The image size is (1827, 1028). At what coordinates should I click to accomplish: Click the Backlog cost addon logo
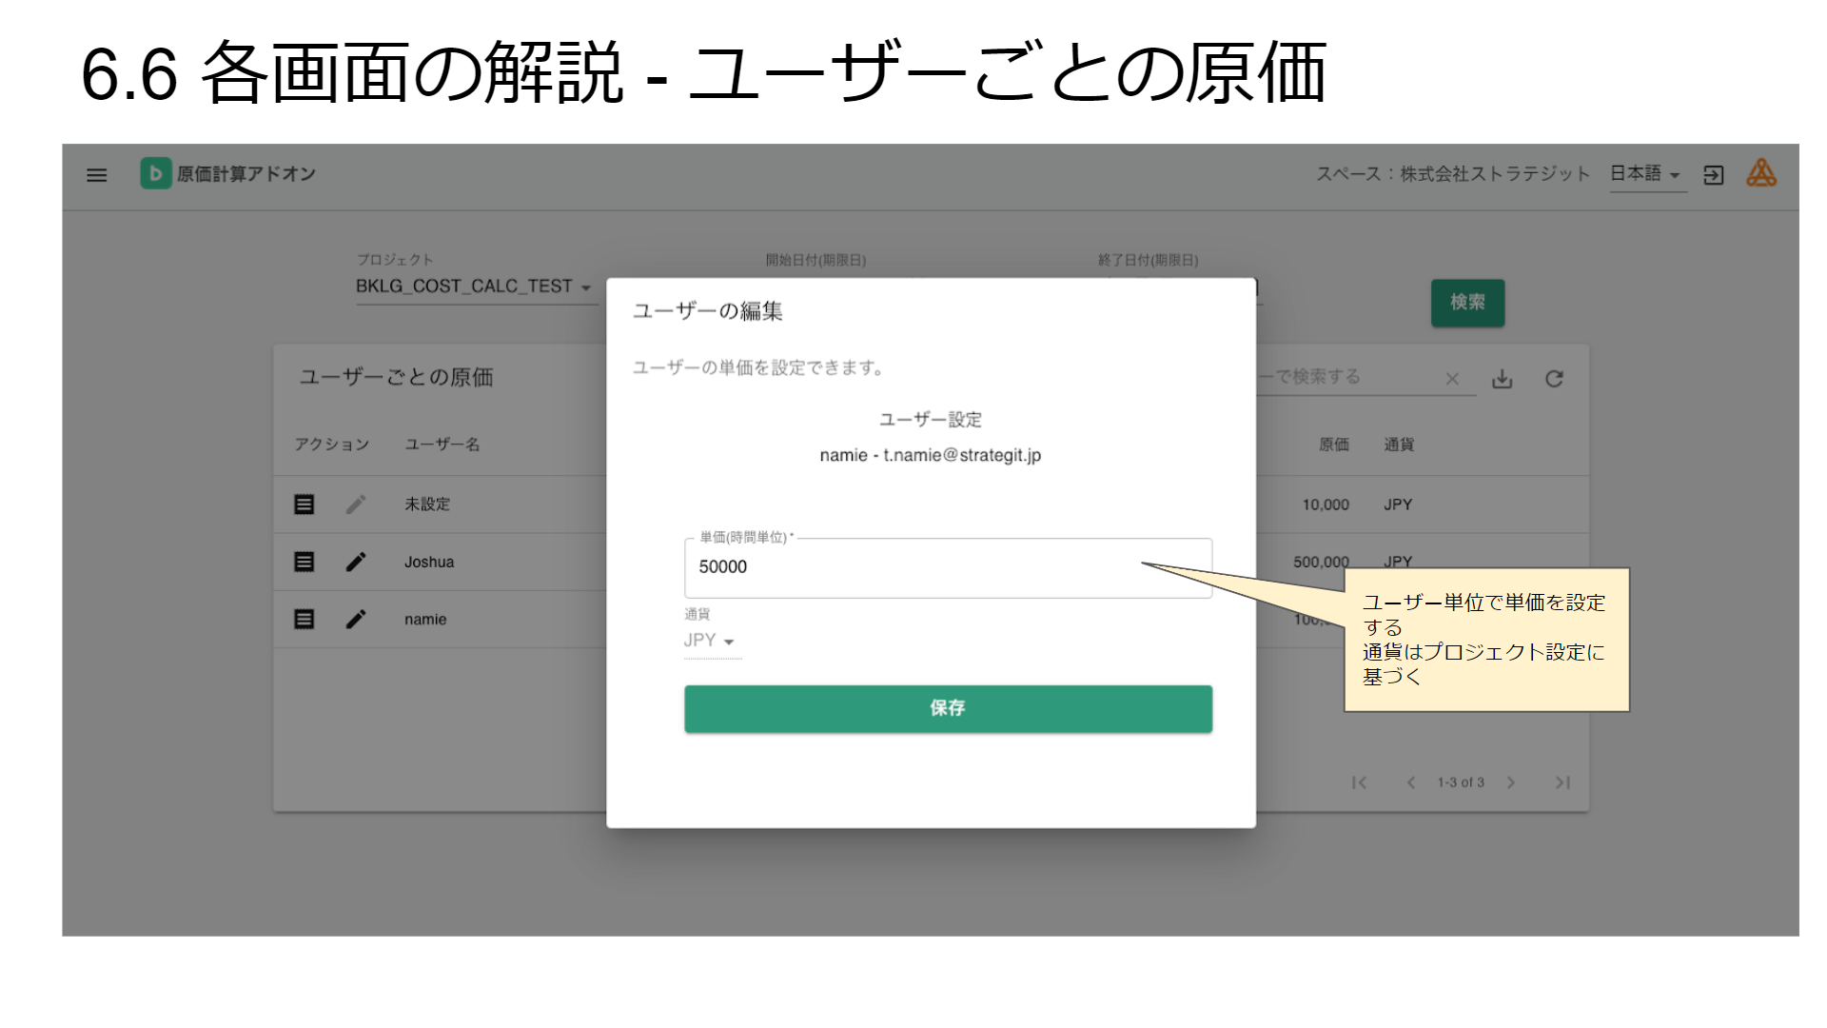pos(155,173)
